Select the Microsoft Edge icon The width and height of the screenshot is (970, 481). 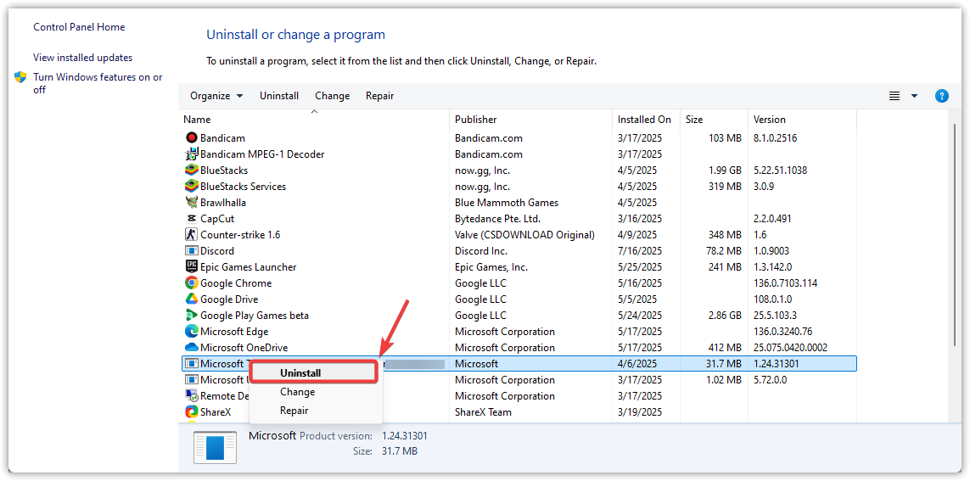(191, 332)
